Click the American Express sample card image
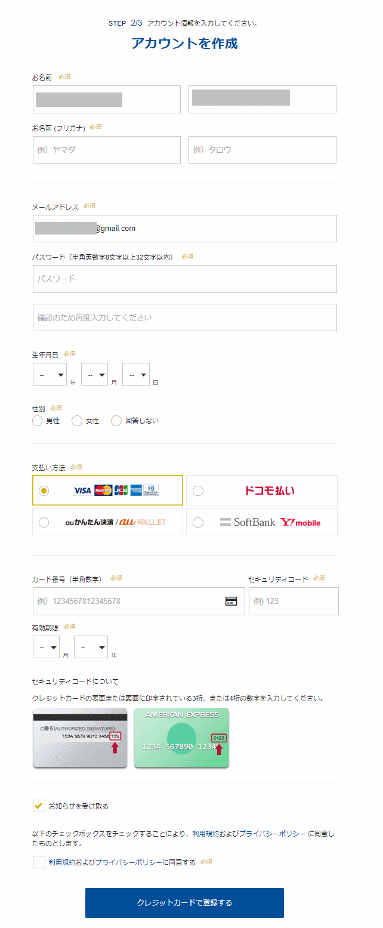The width and height of the screenshot is (383, 928). click(x=181, y=738)
